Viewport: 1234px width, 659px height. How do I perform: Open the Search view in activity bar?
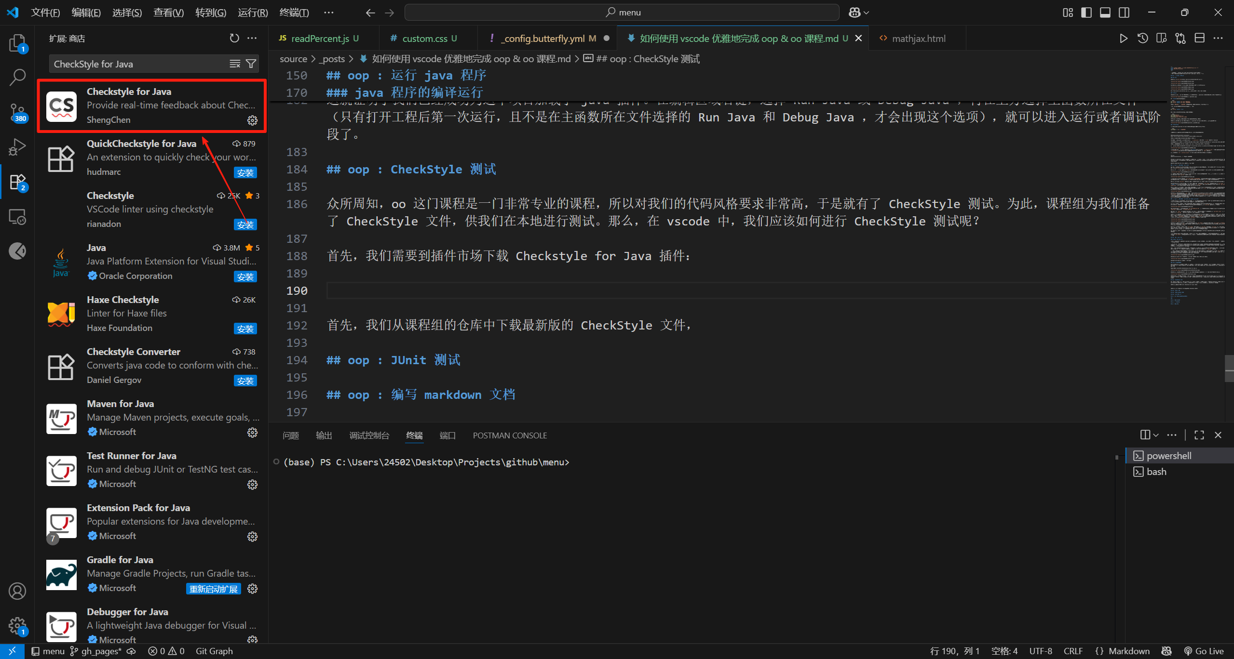[x=17, y=76]
